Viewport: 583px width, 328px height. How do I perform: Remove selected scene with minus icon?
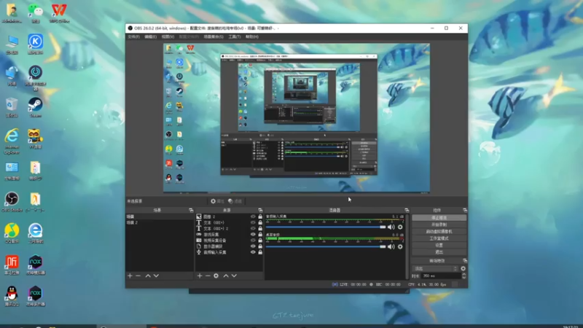[x=138, y=276]
